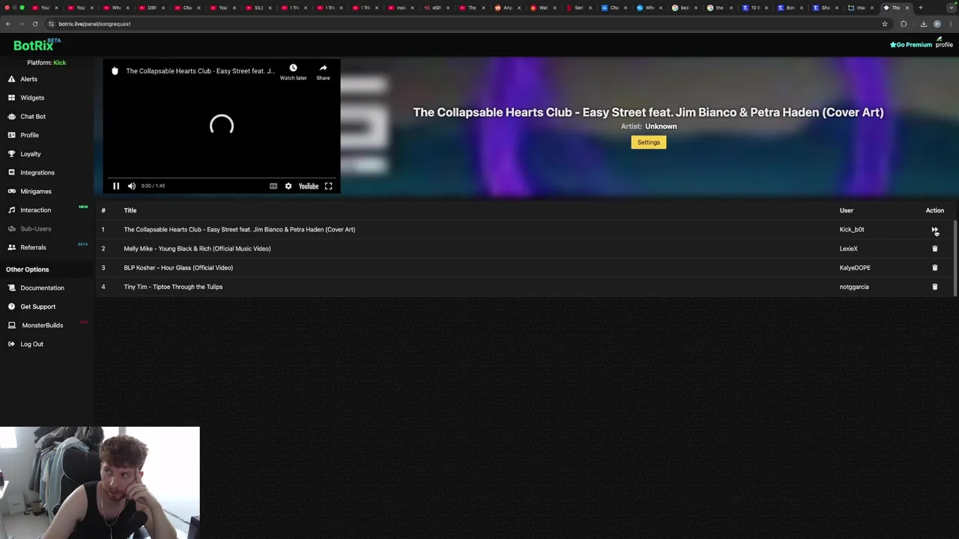Click the Title column header
Image resolution: width=959 pixels, height=539 pixels.
(x=130, y=210)
